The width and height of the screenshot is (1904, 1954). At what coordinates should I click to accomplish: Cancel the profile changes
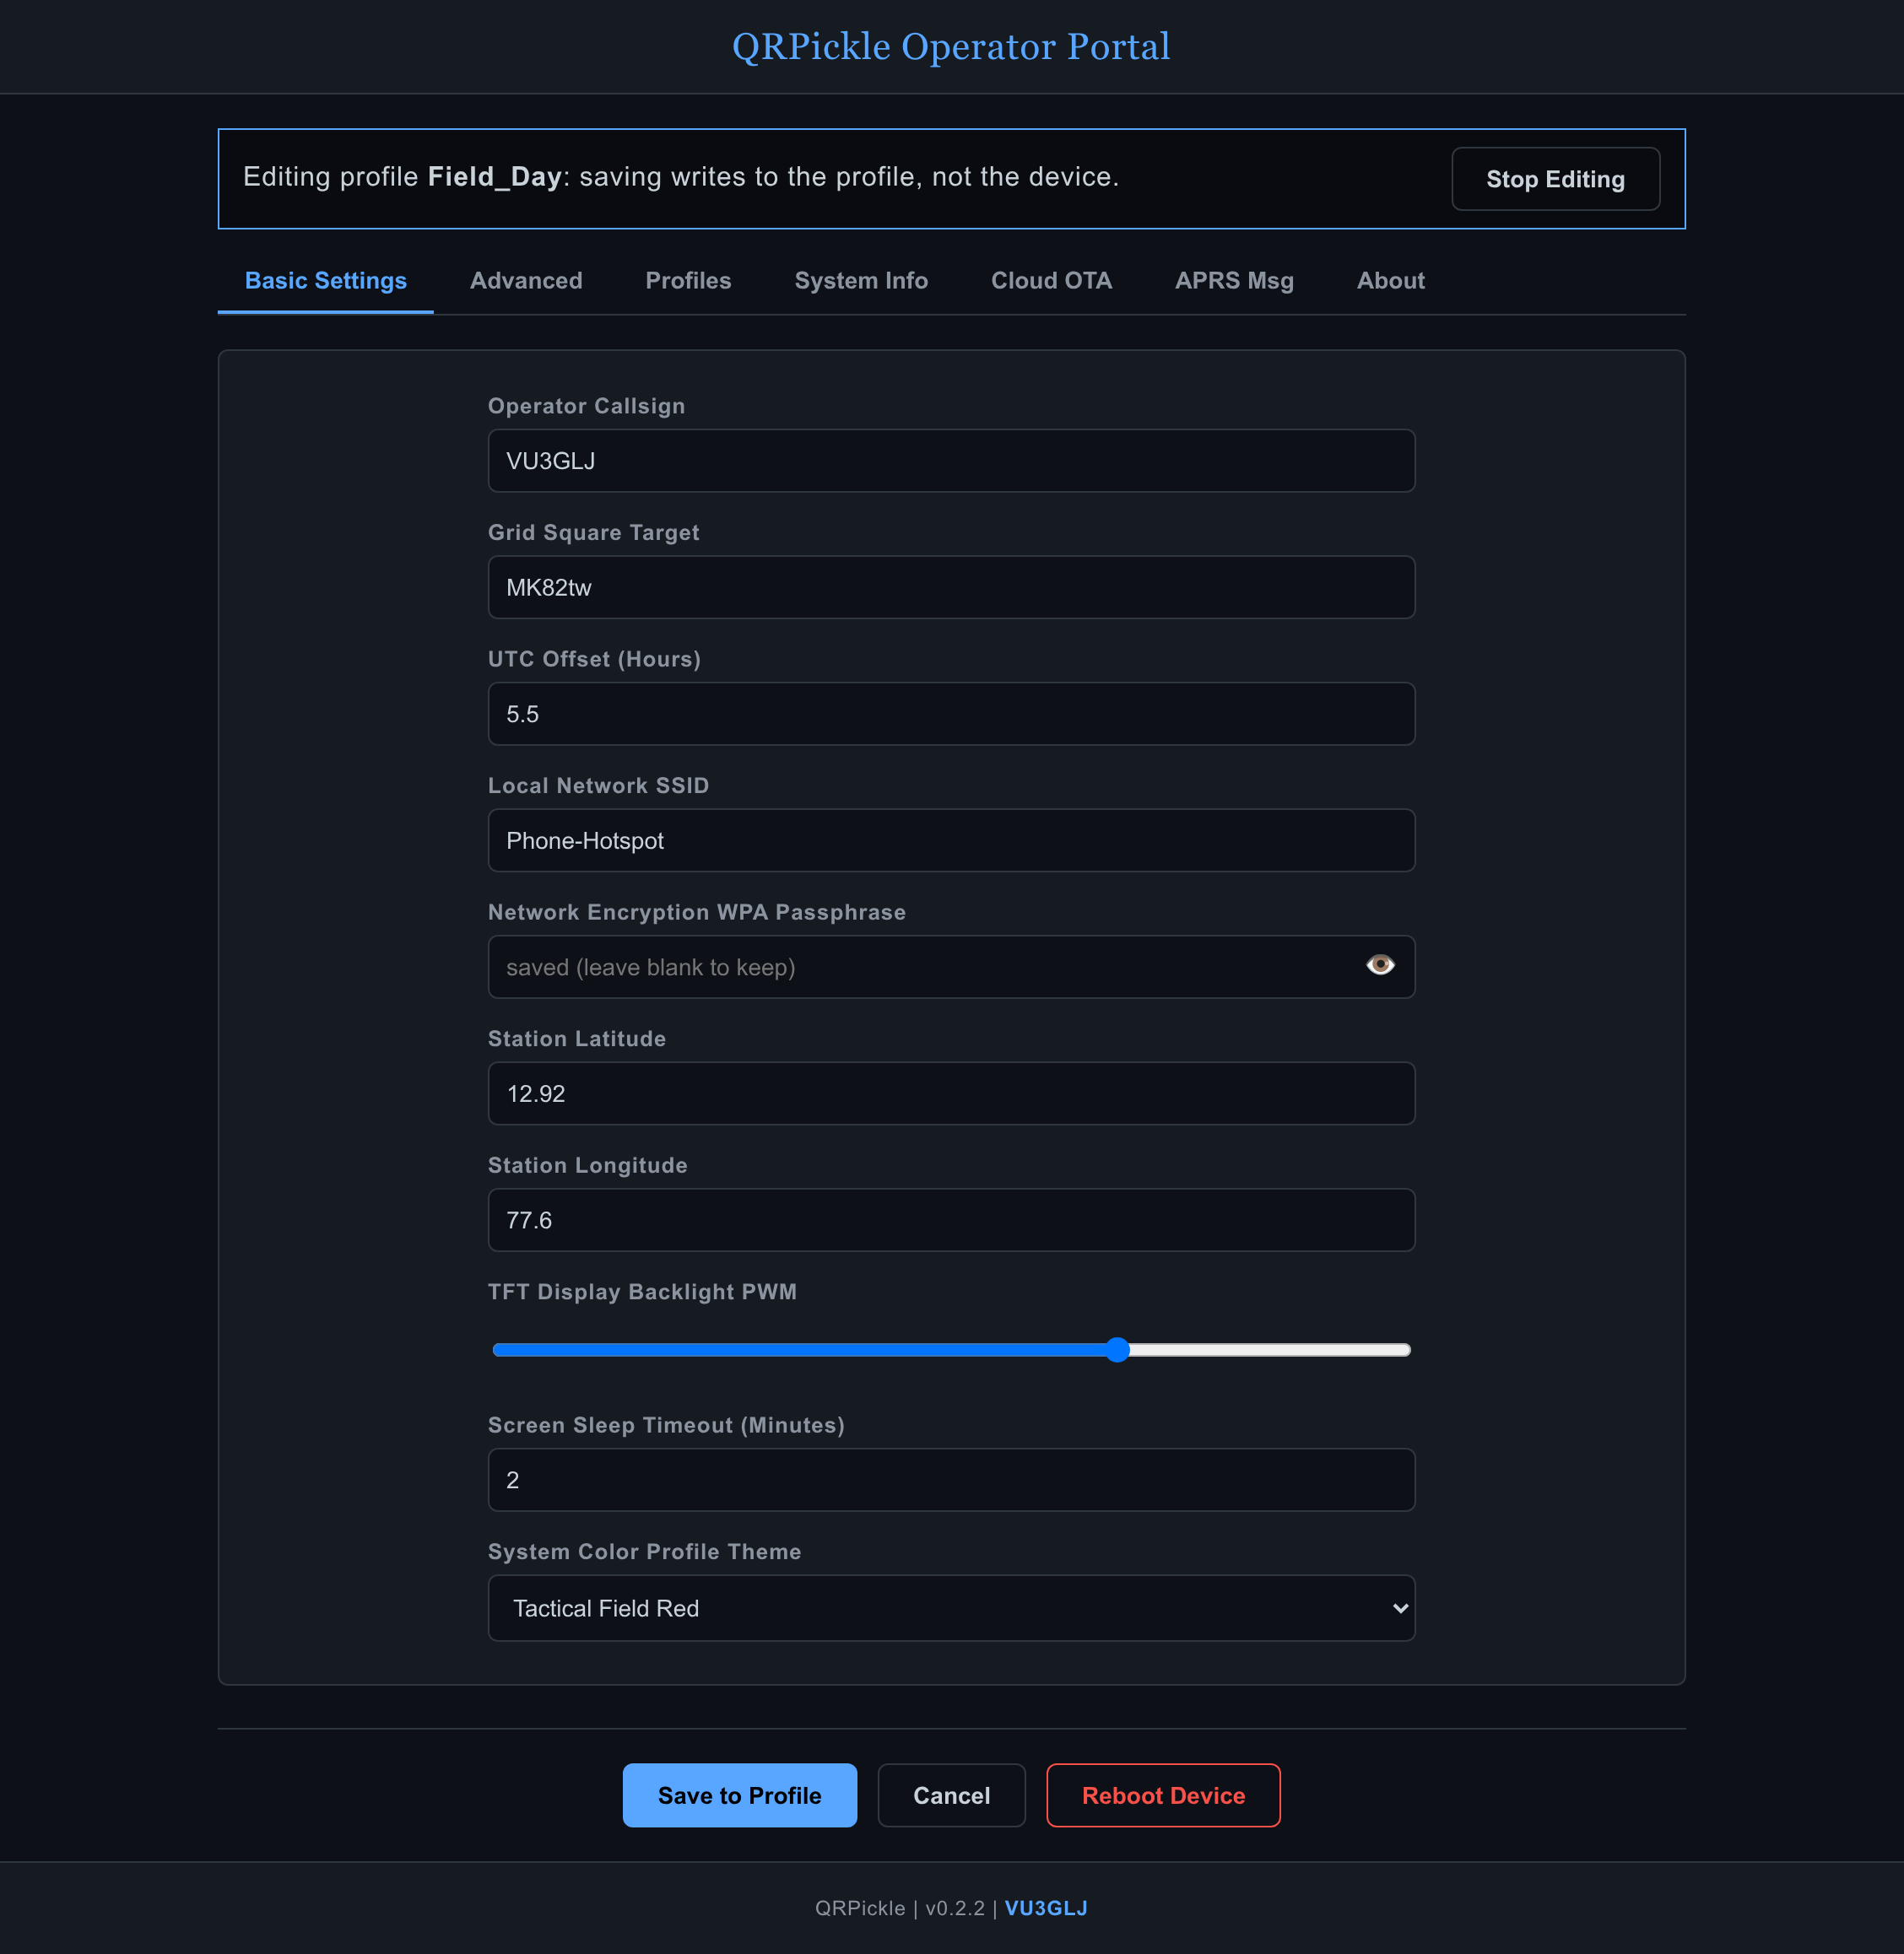(x=951, y=1795)
